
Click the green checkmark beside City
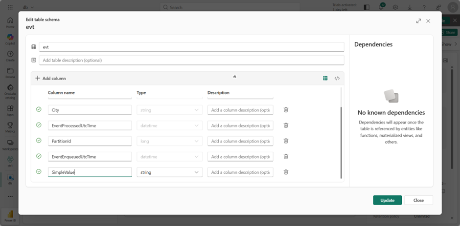[x=39, y=110]
